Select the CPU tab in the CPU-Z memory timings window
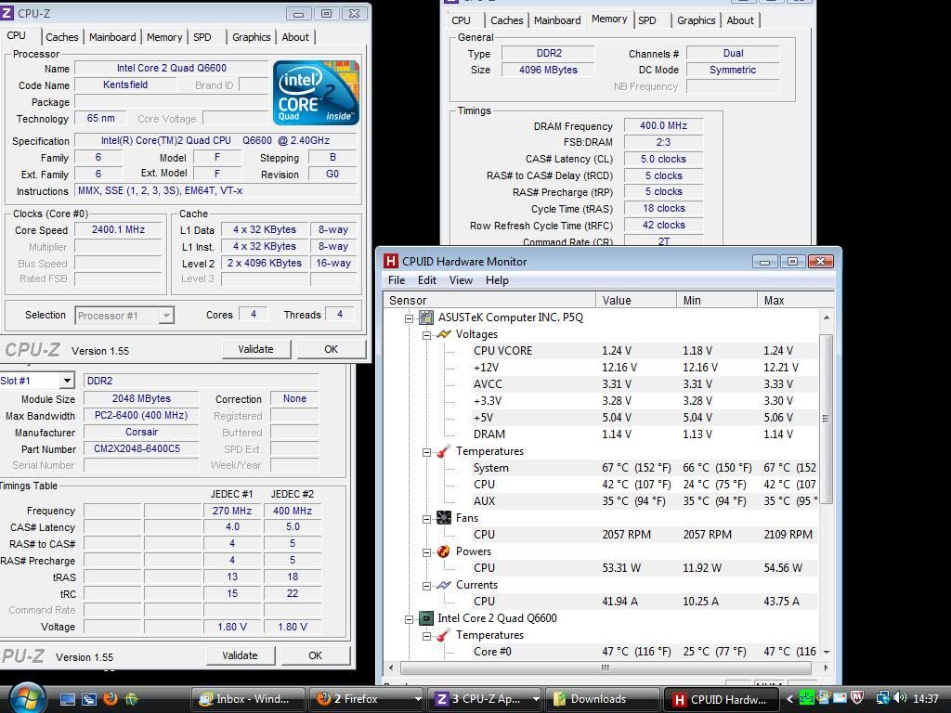Viewport: 951px width, 713px height. 461,20
